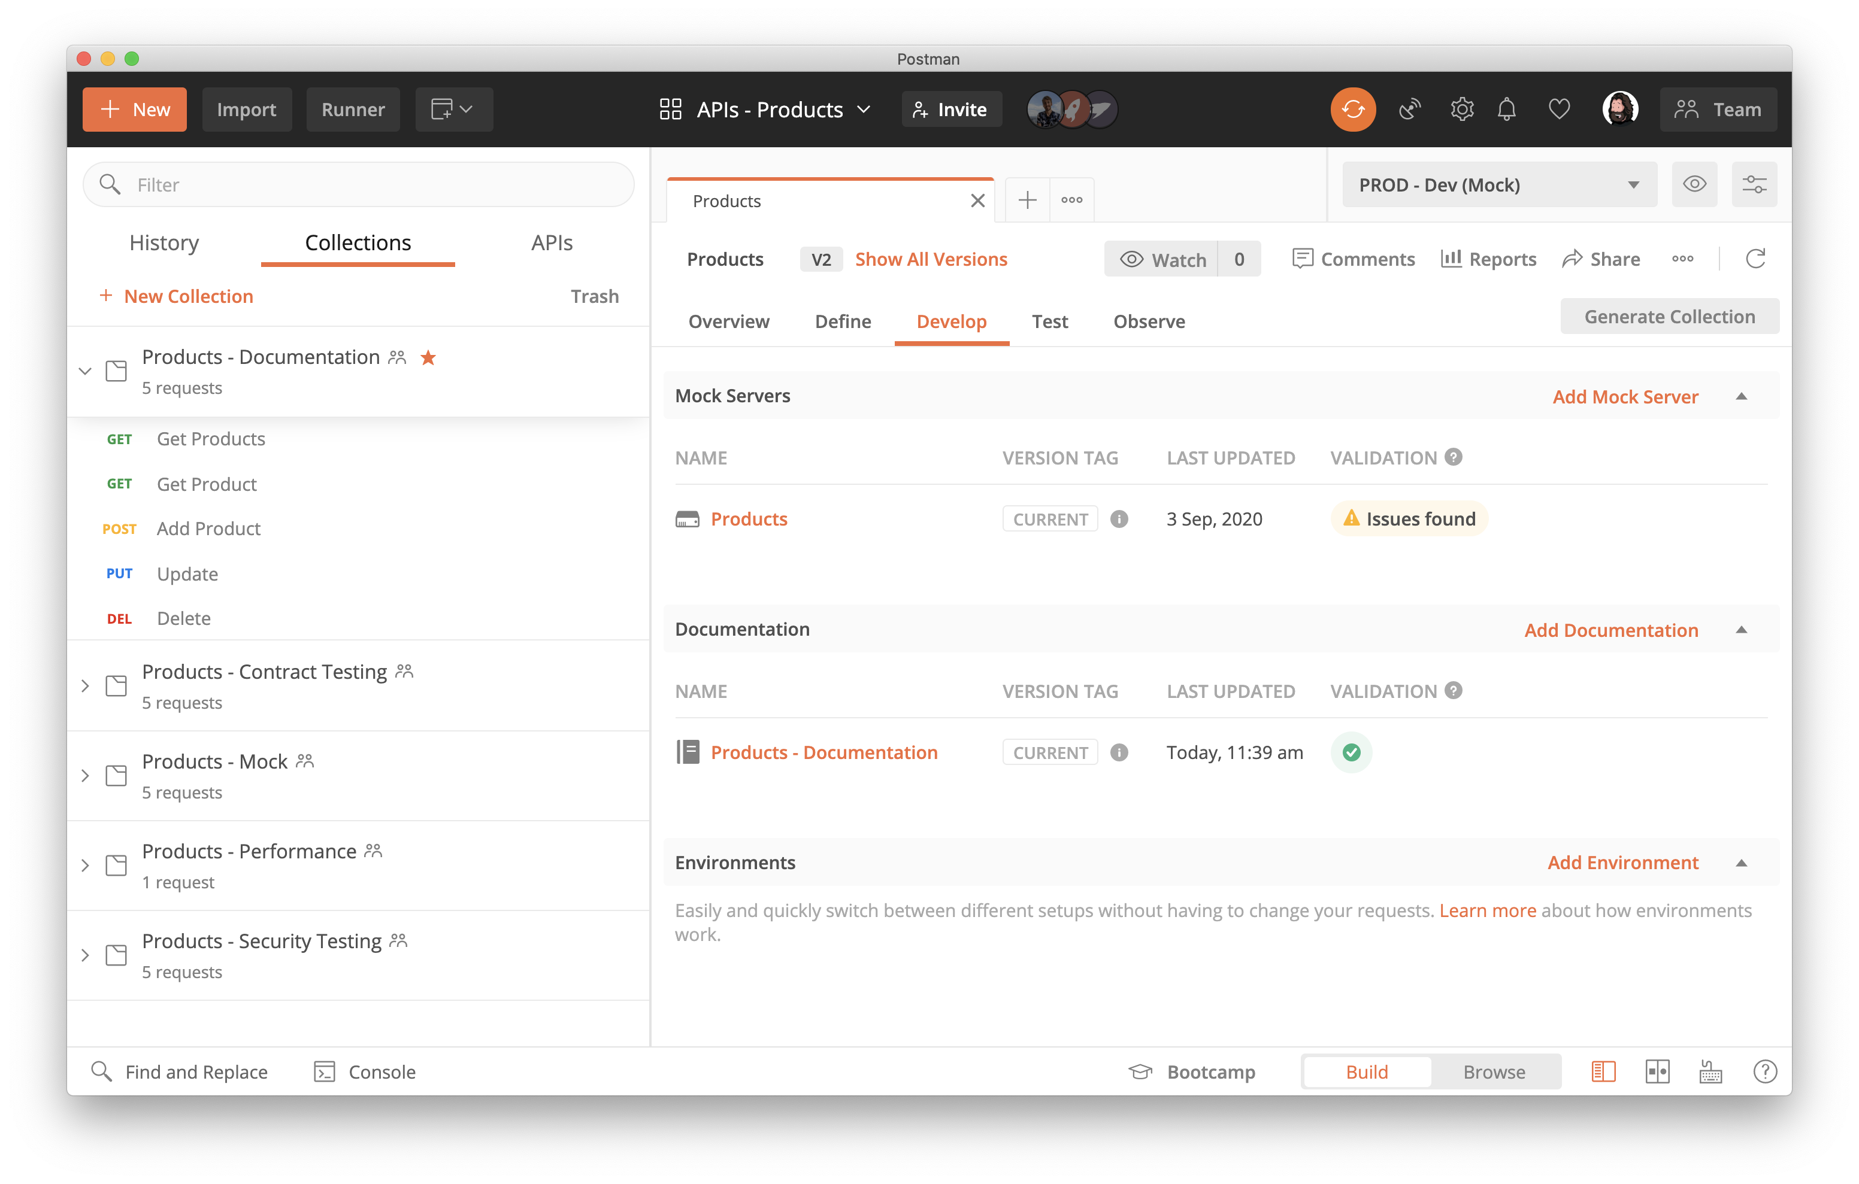Click the Import button
The height and width of the screenshot is (1184, 1859).
[x=246, y=109]
